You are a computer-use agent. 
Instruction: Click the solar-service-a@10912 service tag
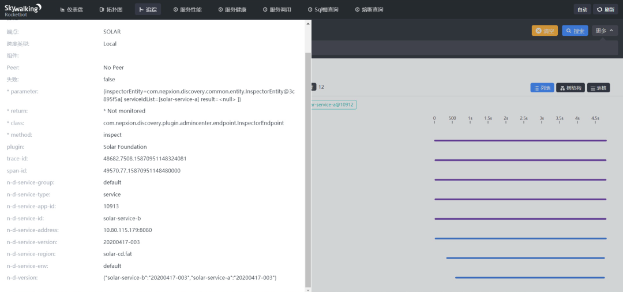(x=333, y=104)
